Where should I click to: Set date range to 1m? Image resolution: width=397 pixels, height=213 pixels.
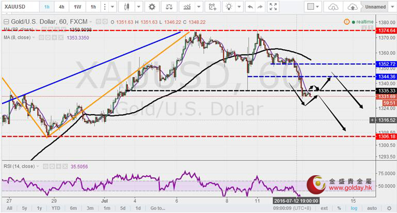point(107,208)
